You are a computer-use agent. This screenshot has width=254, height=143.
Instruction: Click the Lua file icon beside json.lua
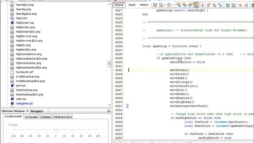coord(12,85)
